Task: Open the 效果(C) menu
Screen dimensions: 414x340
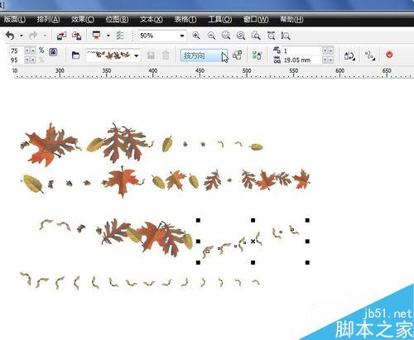Action: (83, 19)
